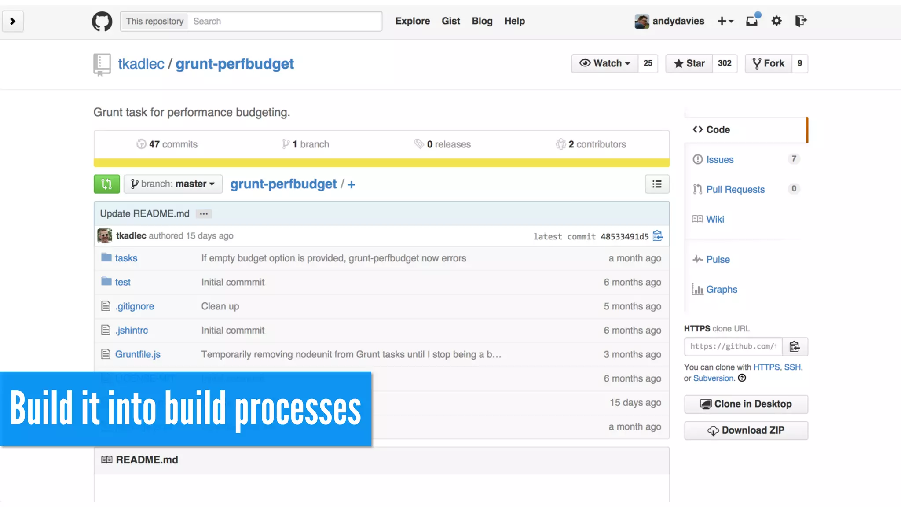The width and height of the screenshot is (901, 507).
Task: Switch clone URL to HTTPS link
Action: tap(766, 367)
